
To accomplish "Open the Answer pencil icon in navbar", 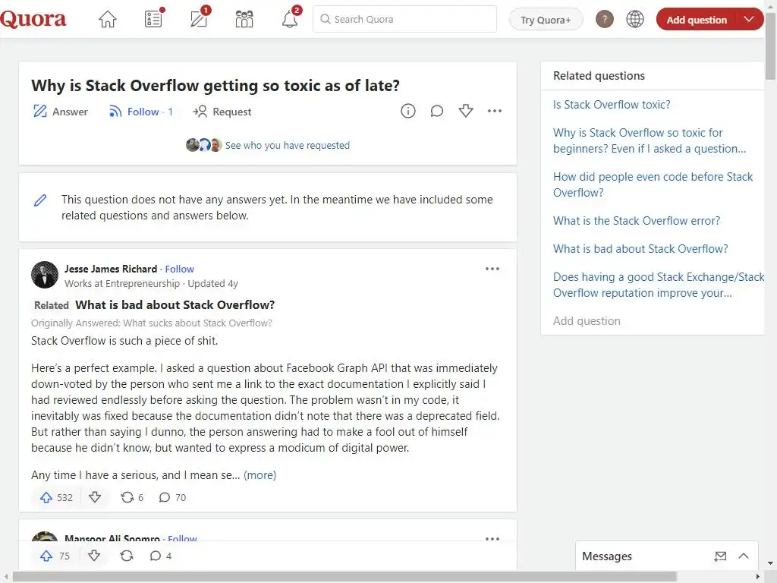I will (200, 19).
